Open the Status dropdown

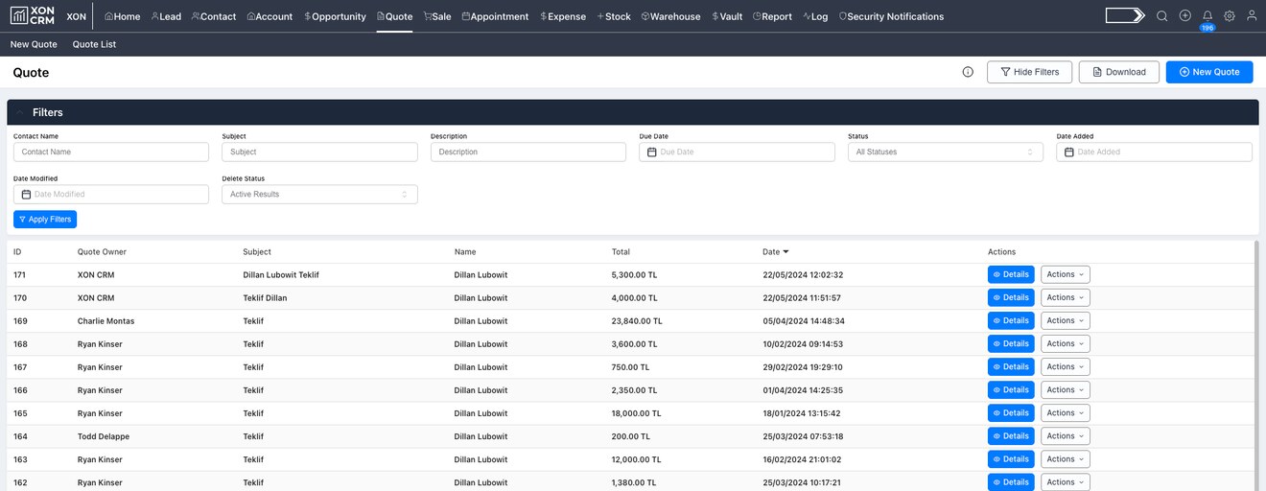[945, 152]
